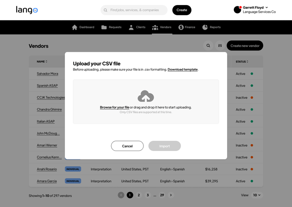Go to previous page arrow

pos(121,195)
